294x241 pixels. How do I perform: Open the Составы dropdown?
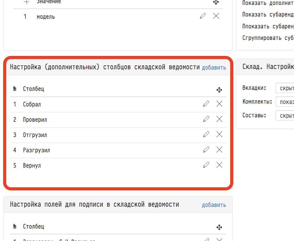click(x=285, y=116)
